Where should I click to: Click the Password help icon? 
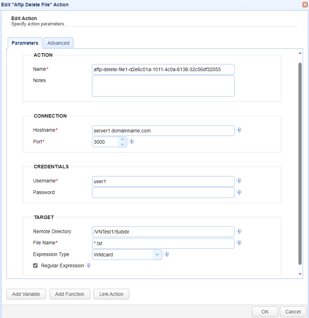[x=239, y=192]
